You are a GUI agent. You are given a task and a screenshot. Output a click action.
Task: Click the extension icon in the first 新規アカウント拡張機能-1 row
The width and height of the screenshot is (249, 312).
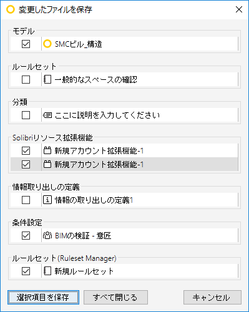point(47,150)
